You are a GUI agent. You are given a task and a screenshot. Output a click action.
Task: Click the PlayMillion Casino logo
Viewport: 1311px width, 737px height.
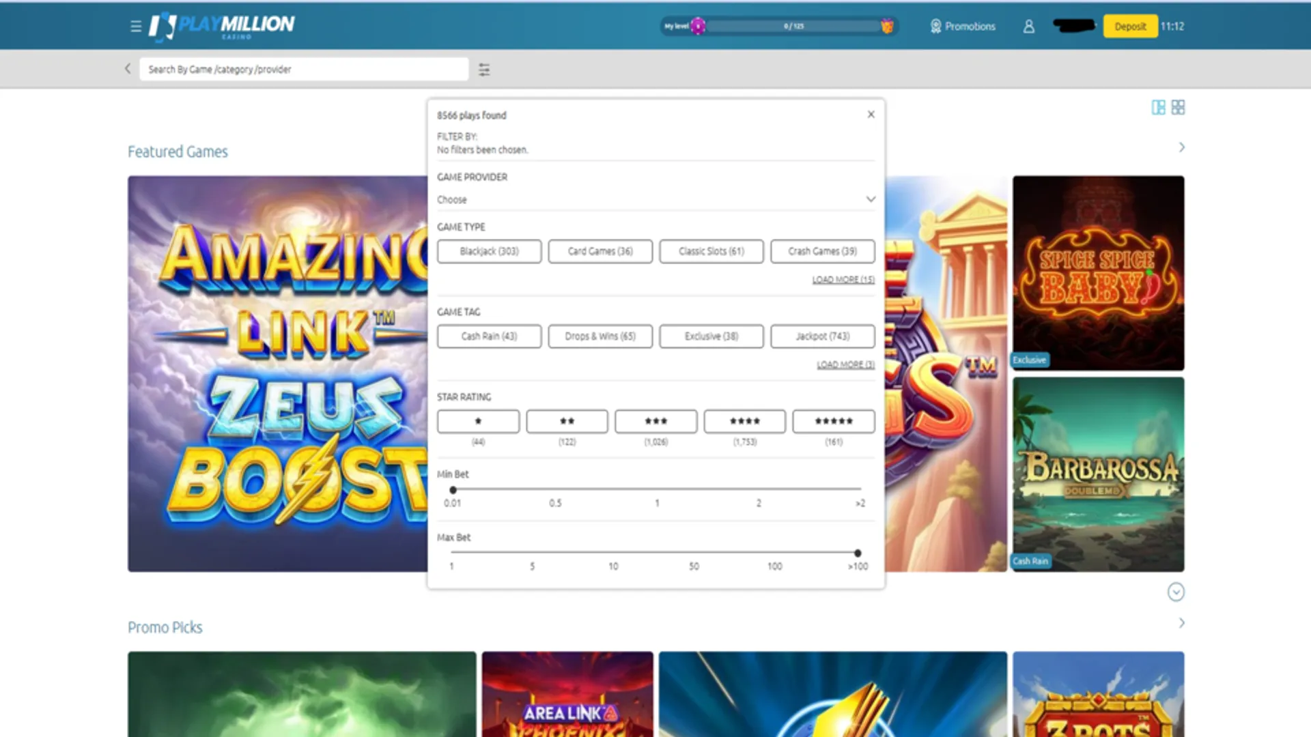[222, 27]
